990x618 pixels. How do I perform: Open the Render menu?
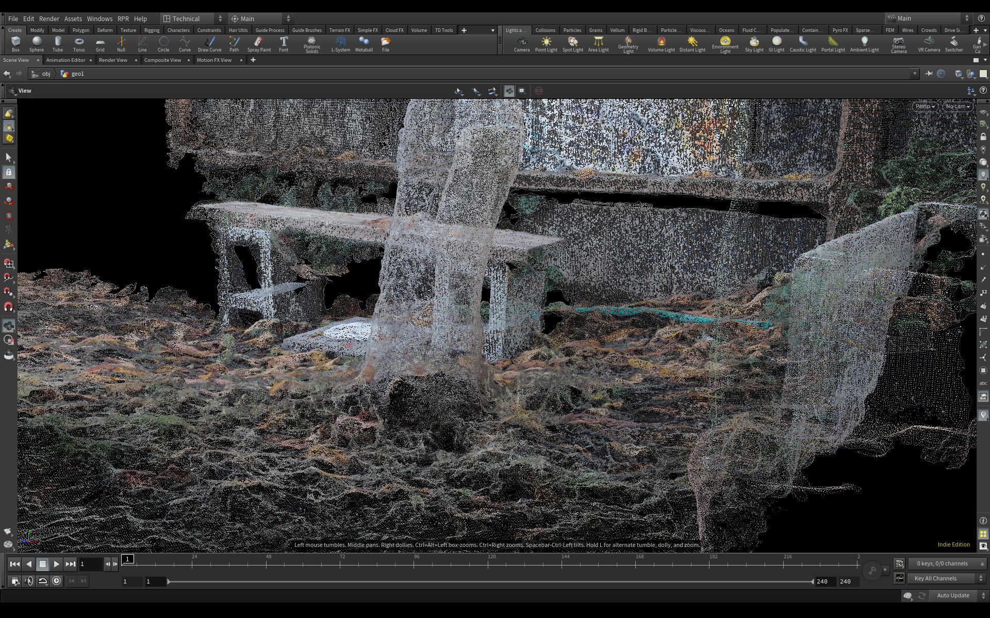[x=49, y=19]
